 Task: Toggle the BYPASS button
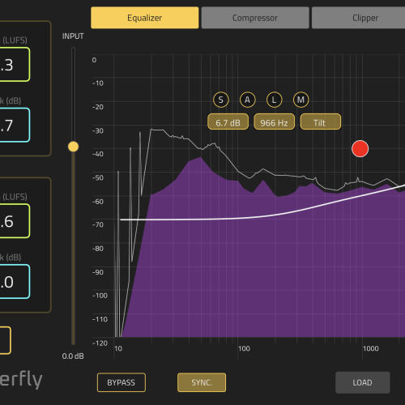pos(122,382)
